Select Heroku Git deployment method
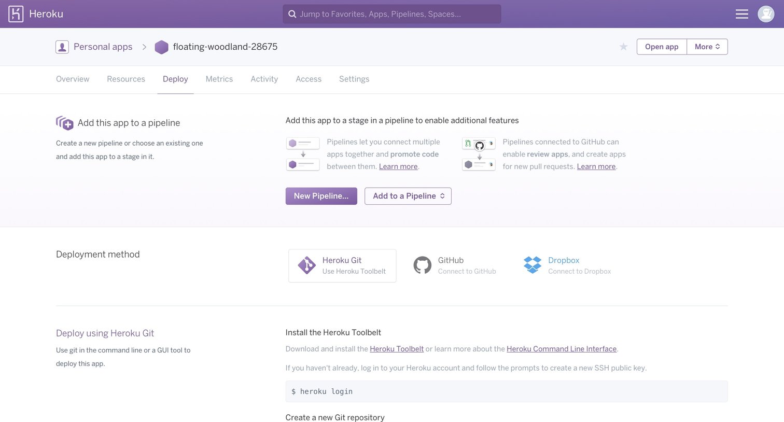 (342, 265)
